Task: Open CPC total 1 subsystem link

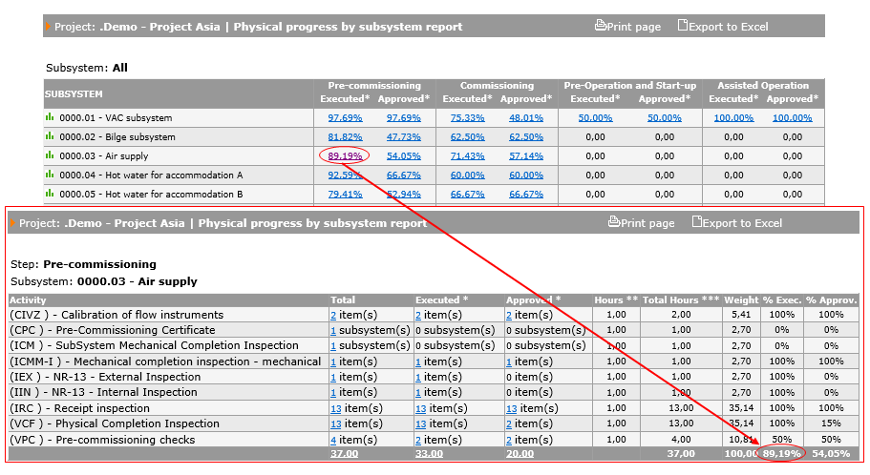Action: pyautogui.click(x=333, y=330)
